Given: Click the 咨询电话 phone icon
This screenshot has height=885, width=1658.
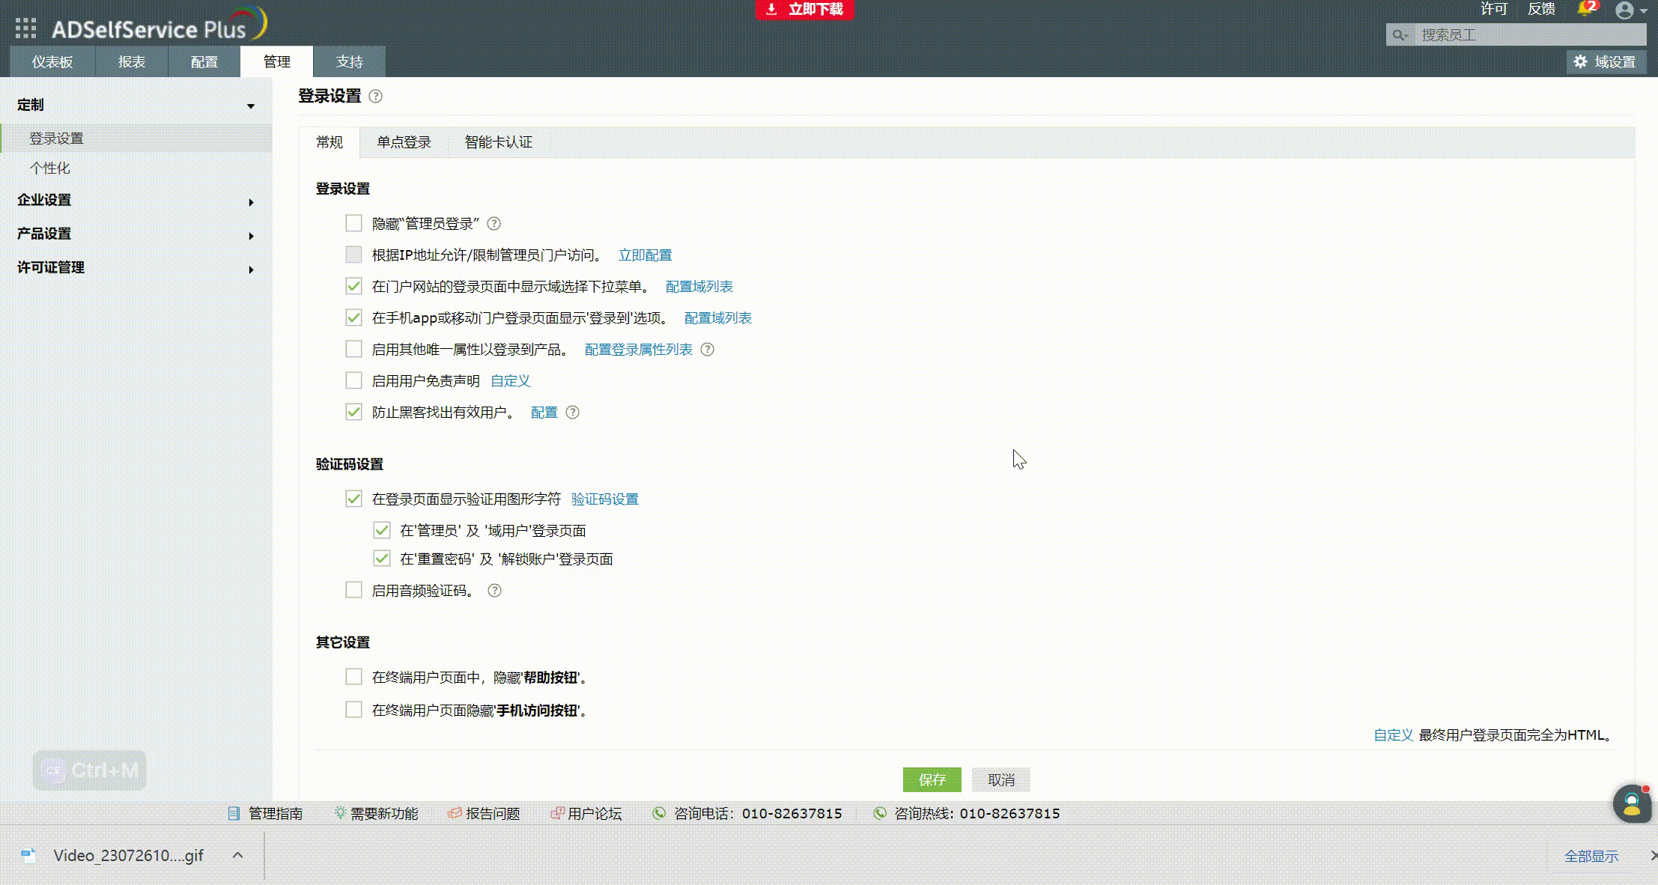Looking at the screenshot, I should 659,813.
